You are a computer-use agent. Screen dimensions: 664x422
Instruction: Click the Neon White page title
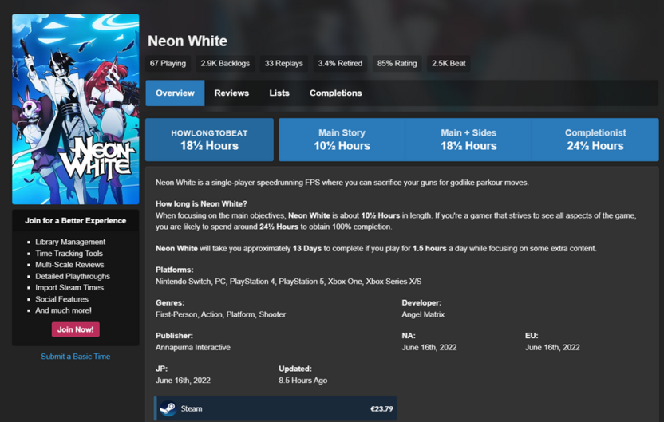tap(188, 41)
